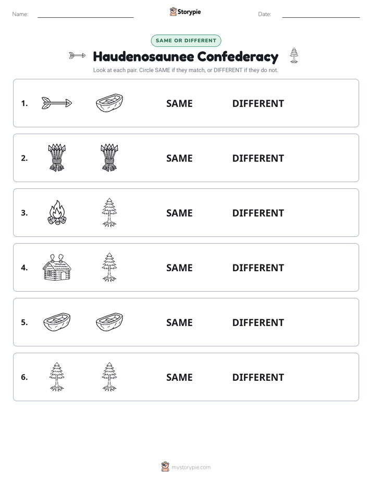The height and width of the screenshot is (482, 372).
Task: Choose SAME for question 6
Action: point(179,377)
